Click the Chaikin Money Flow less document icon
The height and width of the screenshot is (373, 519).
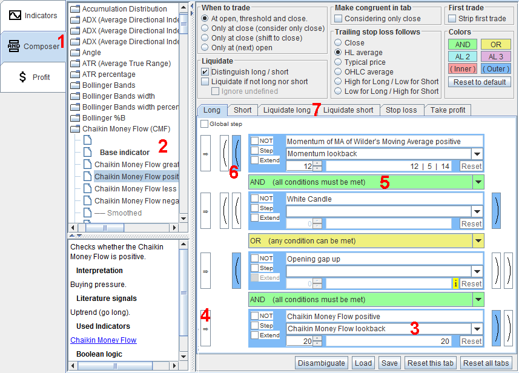click(x=87, y=188)
